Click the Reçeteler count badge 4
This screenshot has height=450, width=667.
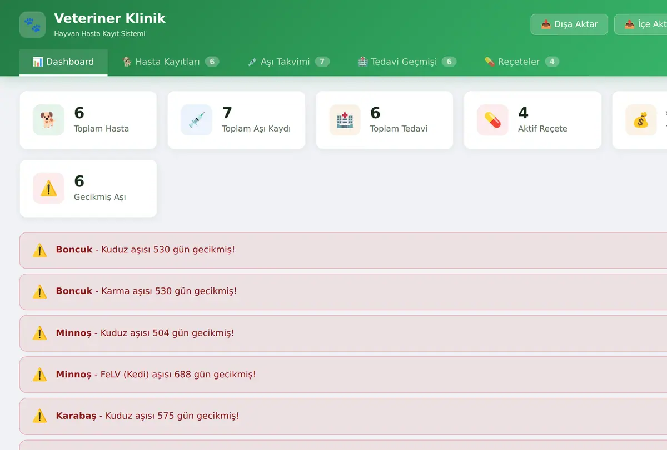point(552,62)
